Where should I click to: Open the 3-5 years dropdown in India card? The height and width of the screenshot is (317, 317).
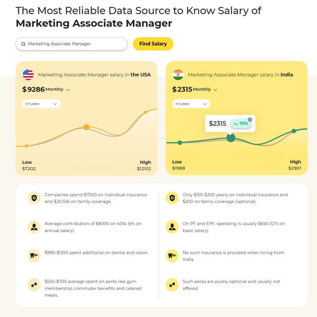pyautogui.click(x=191, y=104)
